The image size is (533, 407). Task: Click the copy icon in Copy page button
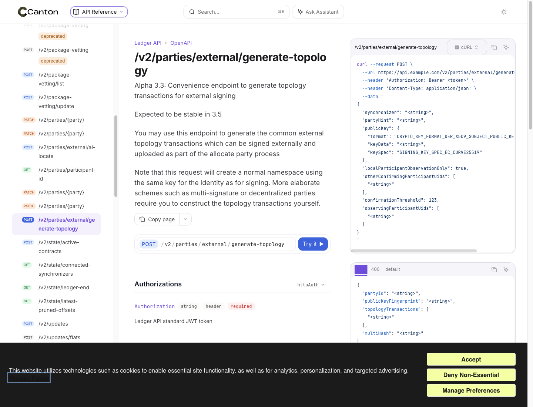142,219
